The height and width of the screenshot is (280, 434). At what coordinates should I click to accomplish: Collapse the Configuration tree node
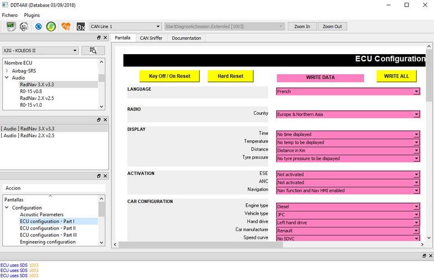pyautogui.click(x=7, y=207)
